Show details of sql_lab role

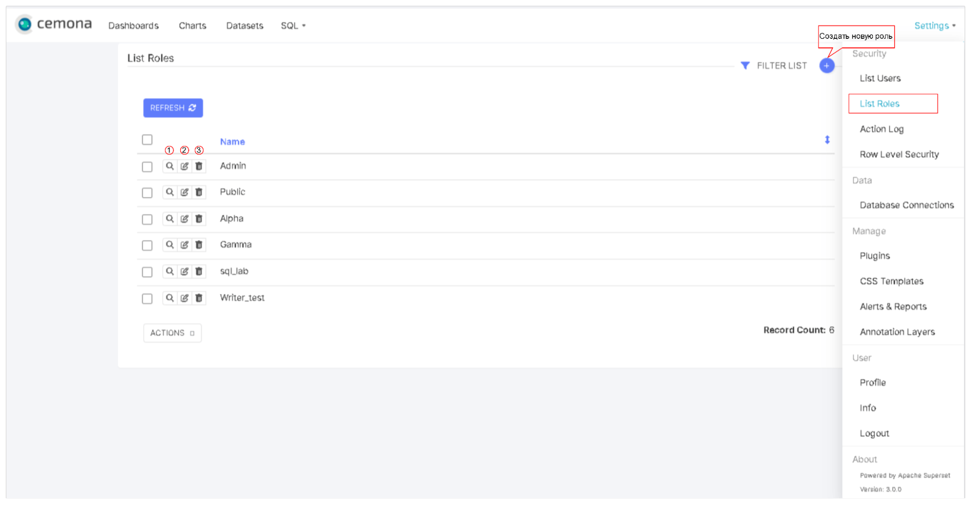pos(170,271)
